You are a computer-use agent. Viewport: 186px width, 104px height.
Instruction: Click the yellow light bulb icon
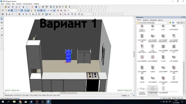pyautogui.click(x=32, y=10)
